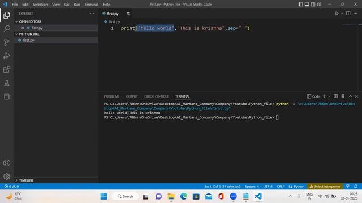Open File Explorer from taskbar
The width and height of the screenshot is (362, 203).
[x=171, y=196]
